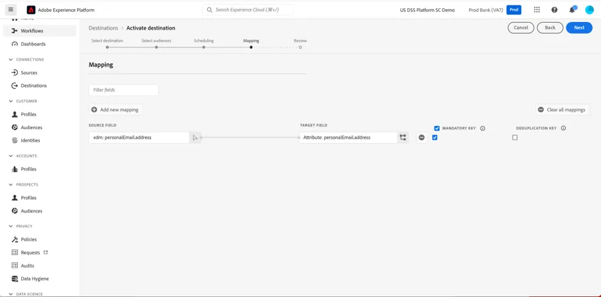Click the minus icon on Clear all mappings
The width and height of the screenshot is (601, 297).
(541, 110)
